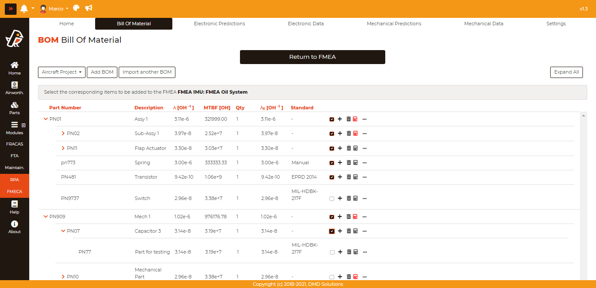Expand the sidebar with the double-arrow button
The width and height of the screenshot is (596, 288).
(10, 9)
